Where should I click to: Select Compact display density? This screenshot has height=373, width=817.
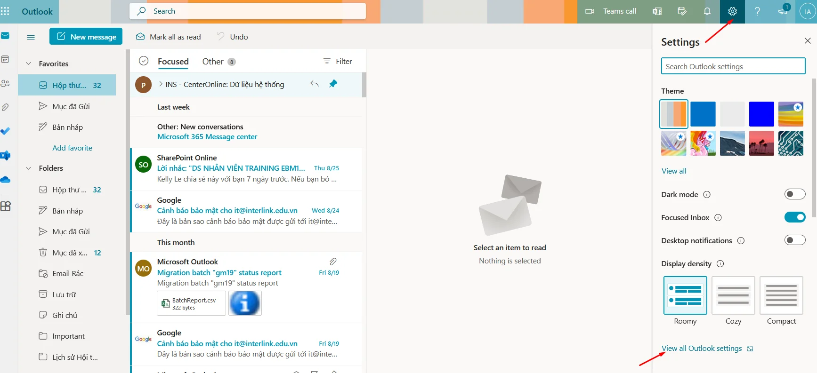pos(781,295)
